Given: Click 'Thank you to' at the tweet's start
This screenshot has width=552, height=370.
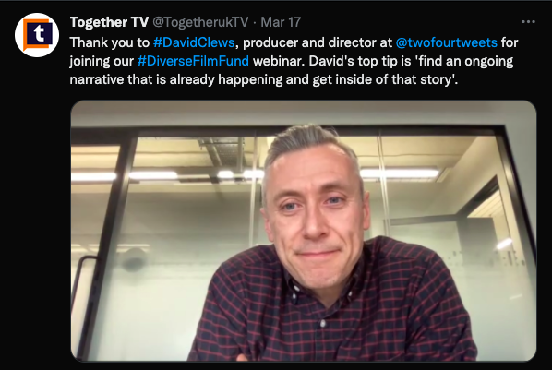Looking at the screenshot, I should tap(110, 42).
